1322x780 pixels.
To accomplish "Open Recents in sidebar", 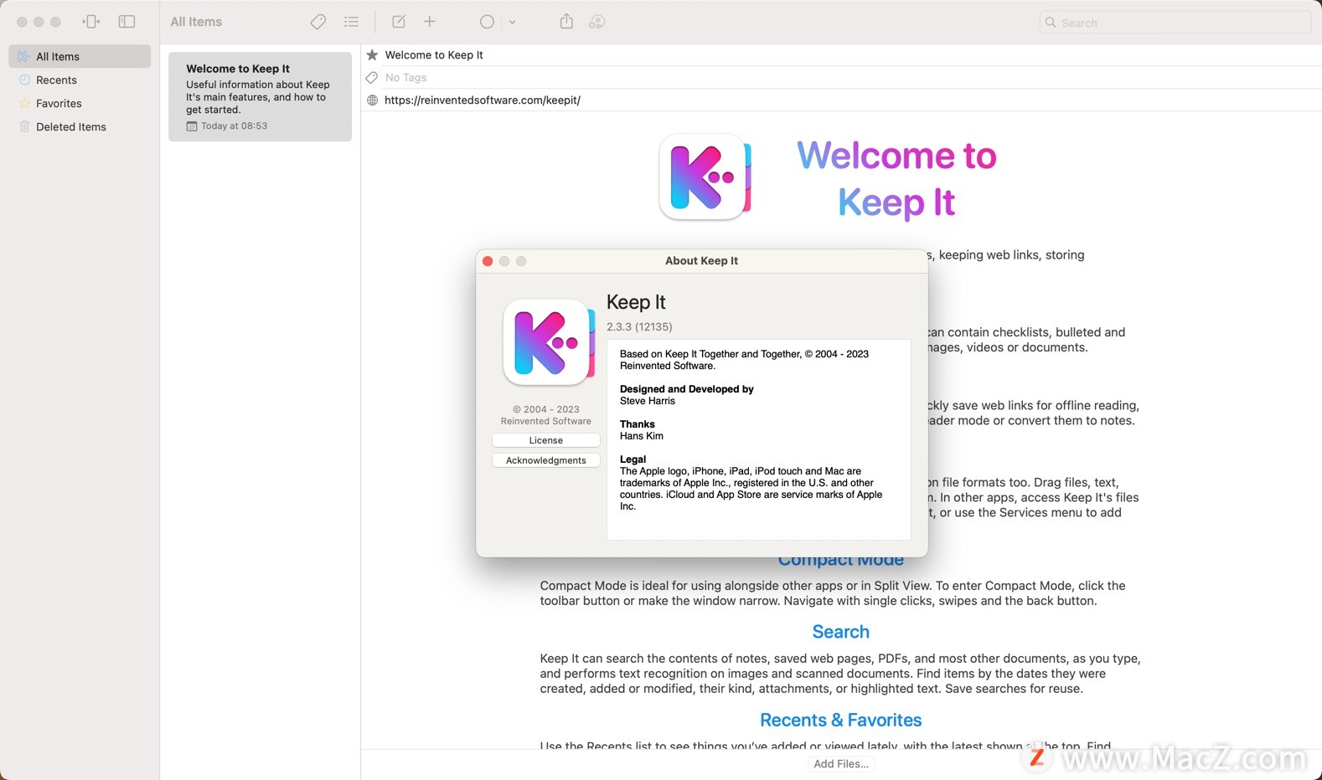I will (80, 80).
